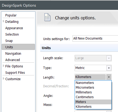118x112 pixels.
Task: Click the Units section header
Action: [x=79, y=48]
